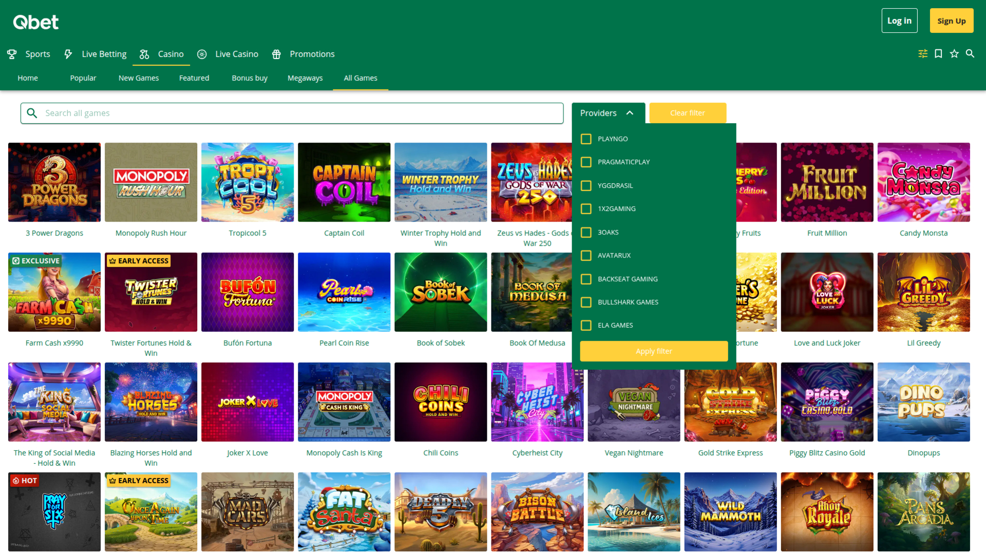Open the New Games tab
The width and height of the screenshot is (986, 554).
[x=138, y=78]
